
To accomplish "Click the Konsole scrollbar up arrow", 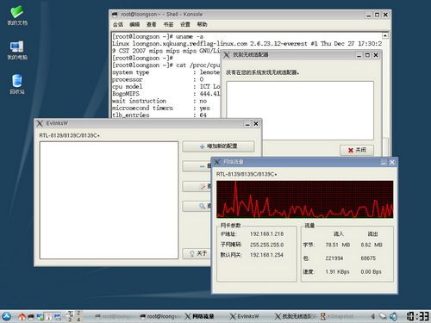I will [385, 35].
